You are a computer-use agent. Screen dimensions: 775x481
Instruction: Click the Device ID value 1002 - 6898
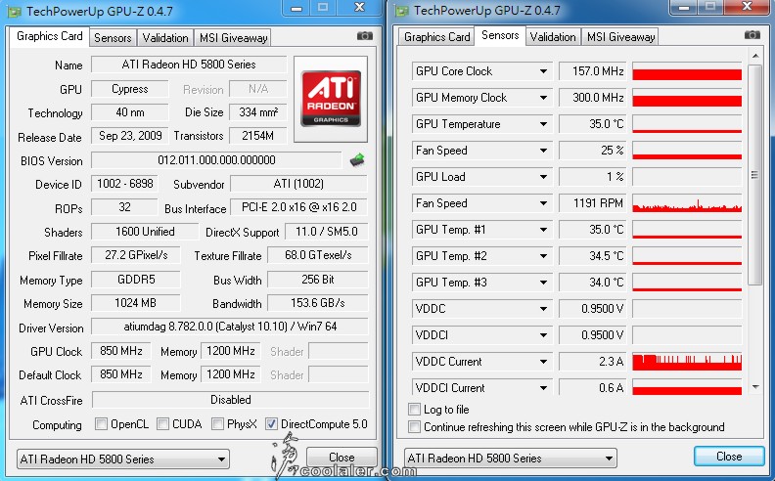[124, 184]
